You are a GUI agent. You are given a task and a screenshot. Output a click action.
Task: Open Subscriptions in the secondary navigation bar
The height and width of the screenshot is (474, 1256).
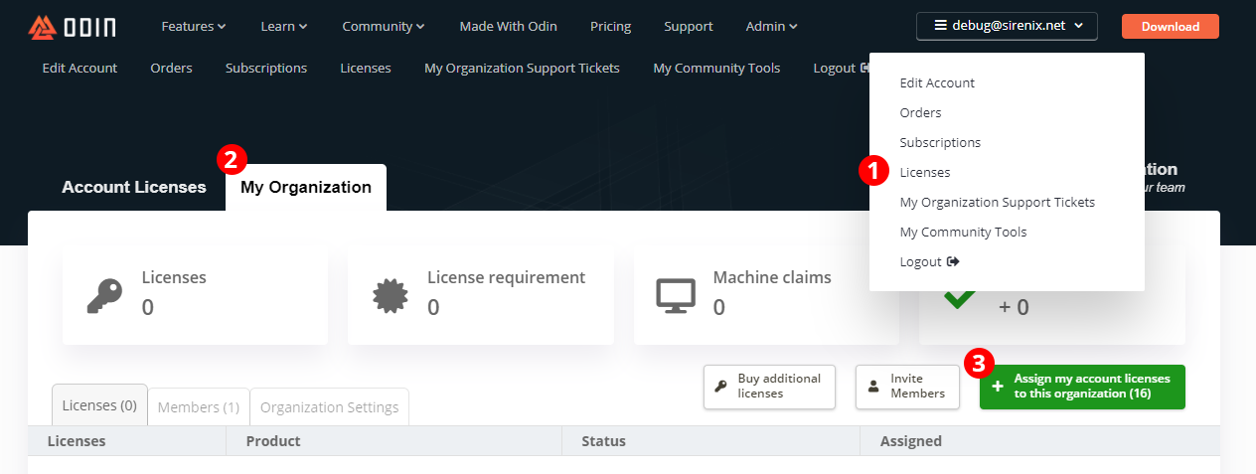(266, 68)
